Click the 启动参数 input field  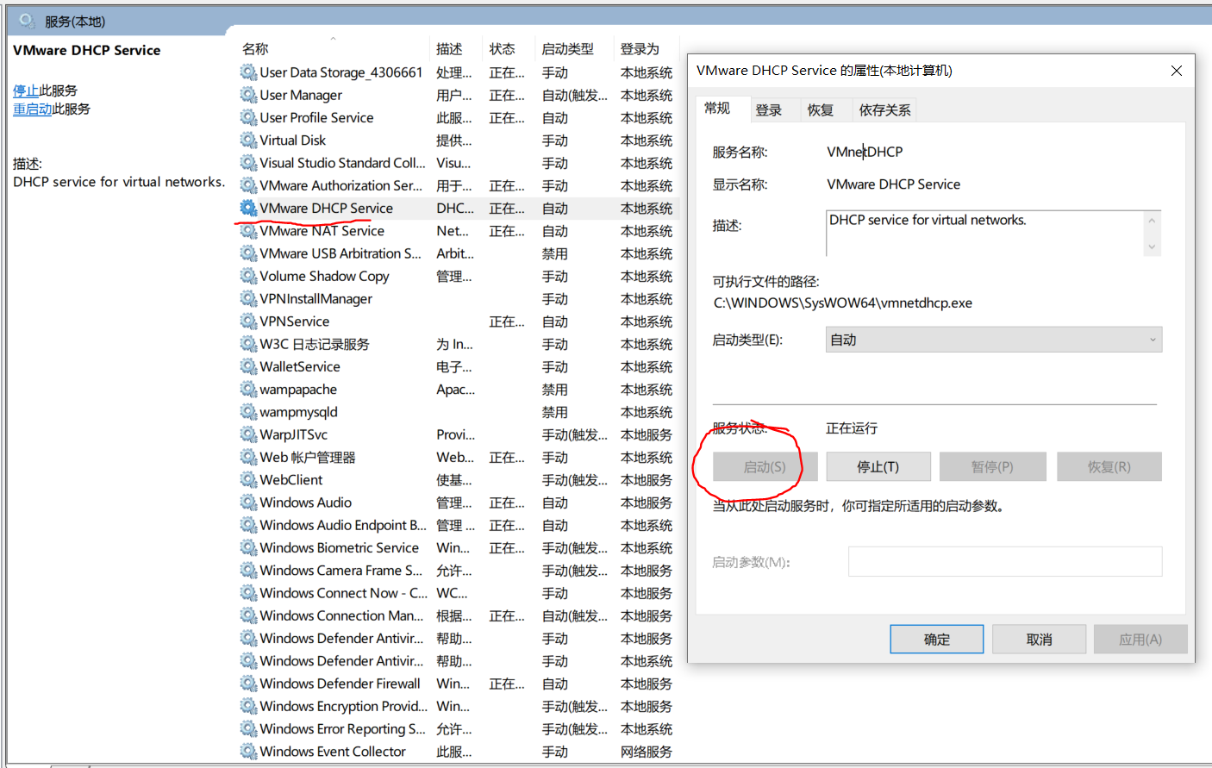point(1005,562)
